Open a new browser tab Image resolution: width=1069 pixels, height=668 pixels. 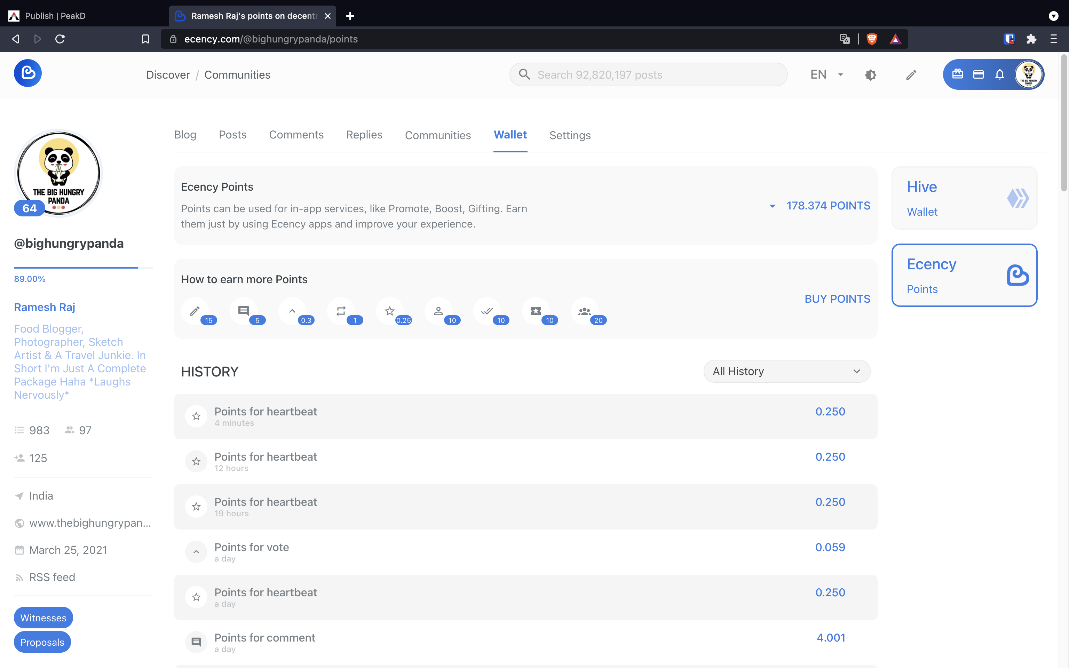[350, 16]
